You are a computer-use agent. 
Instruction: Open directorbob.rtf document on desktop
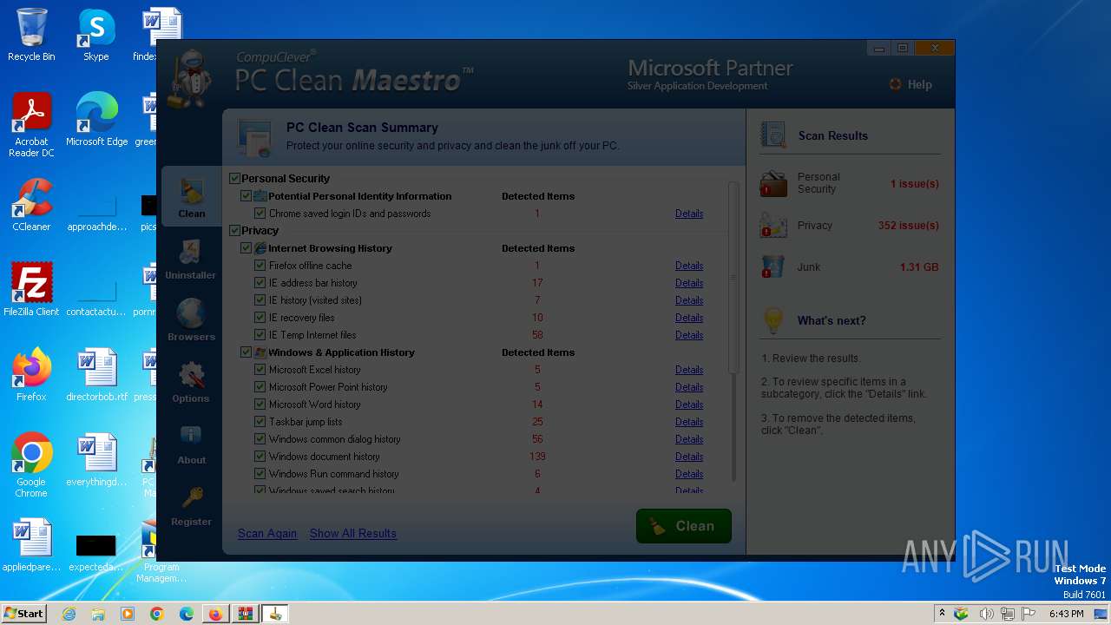tap(96, 375)
